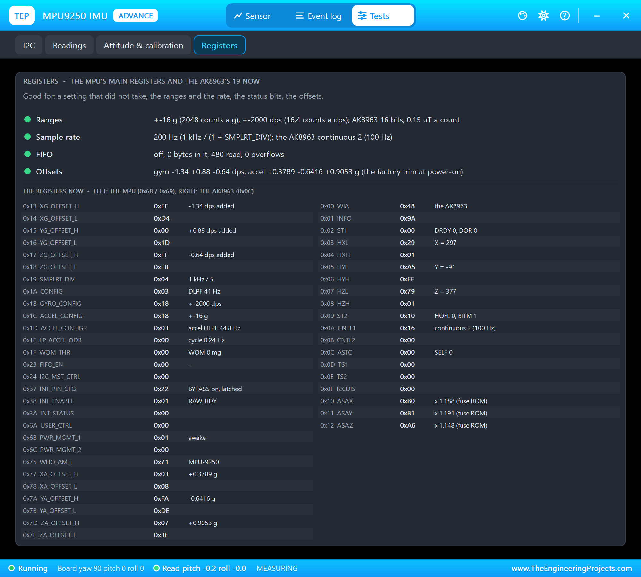
Task: Click the Event log list icon
Action: 300,16
